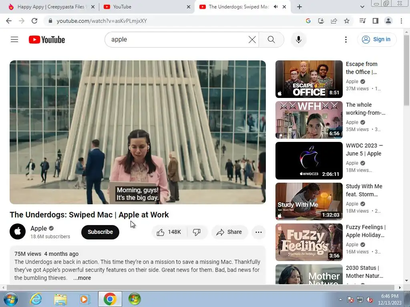The width and height of the screenshot is (410, 307).
Task: Share this page via address bar icon
Action: 334,21
